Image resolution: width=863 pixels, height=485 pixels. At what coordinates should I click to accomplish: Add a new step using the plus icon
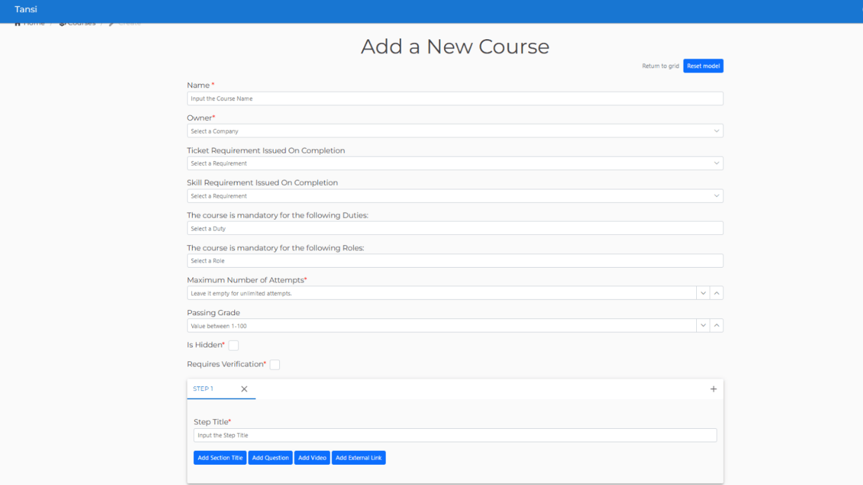pos(713,389)
